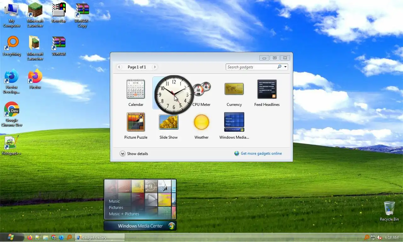Open the Windows Start button

pos(12,237)
